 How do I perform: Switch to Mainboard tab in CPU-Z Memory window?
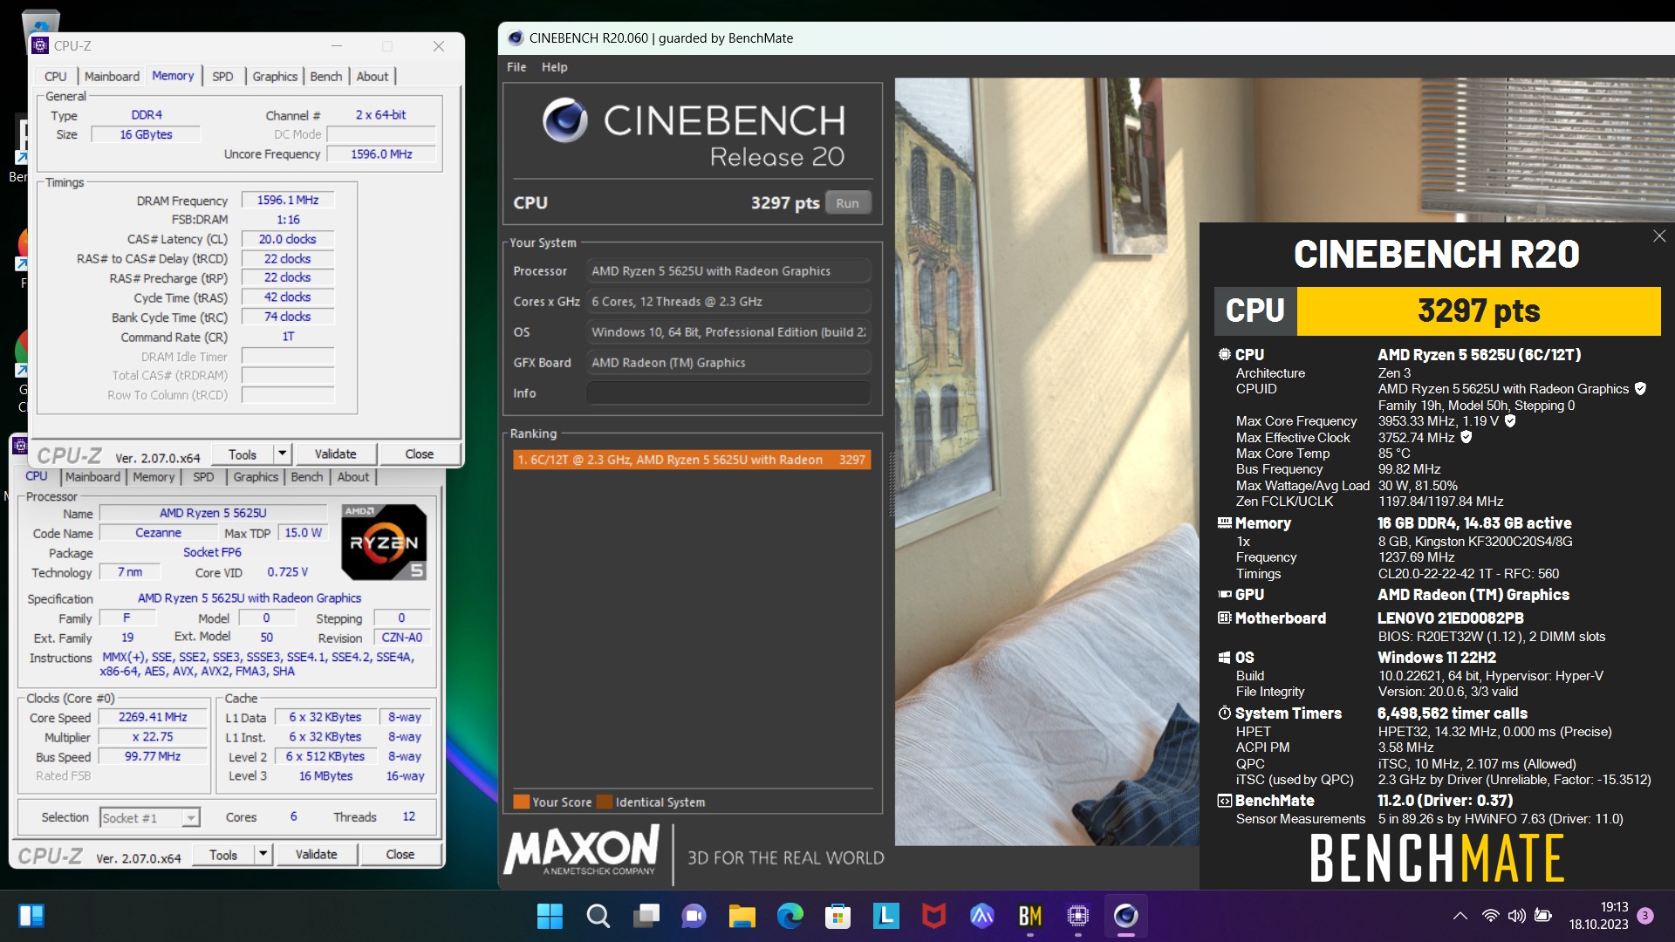[x=112, y=77]
